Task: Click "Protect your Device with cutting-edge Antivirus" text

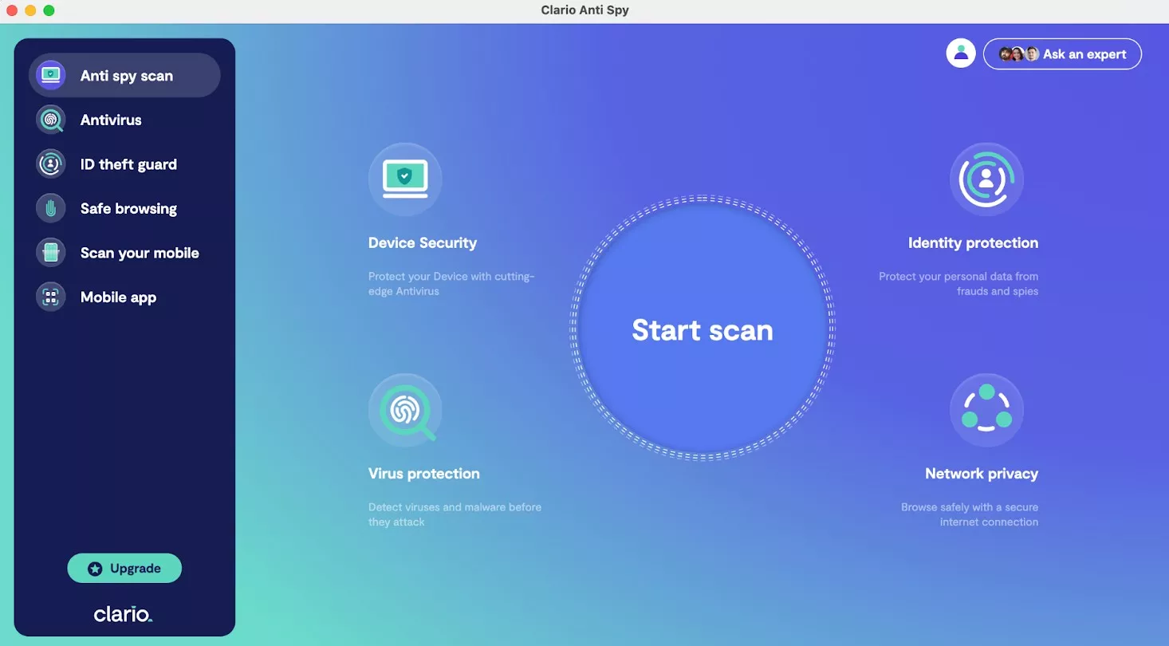Action: (x=451, y=284)
